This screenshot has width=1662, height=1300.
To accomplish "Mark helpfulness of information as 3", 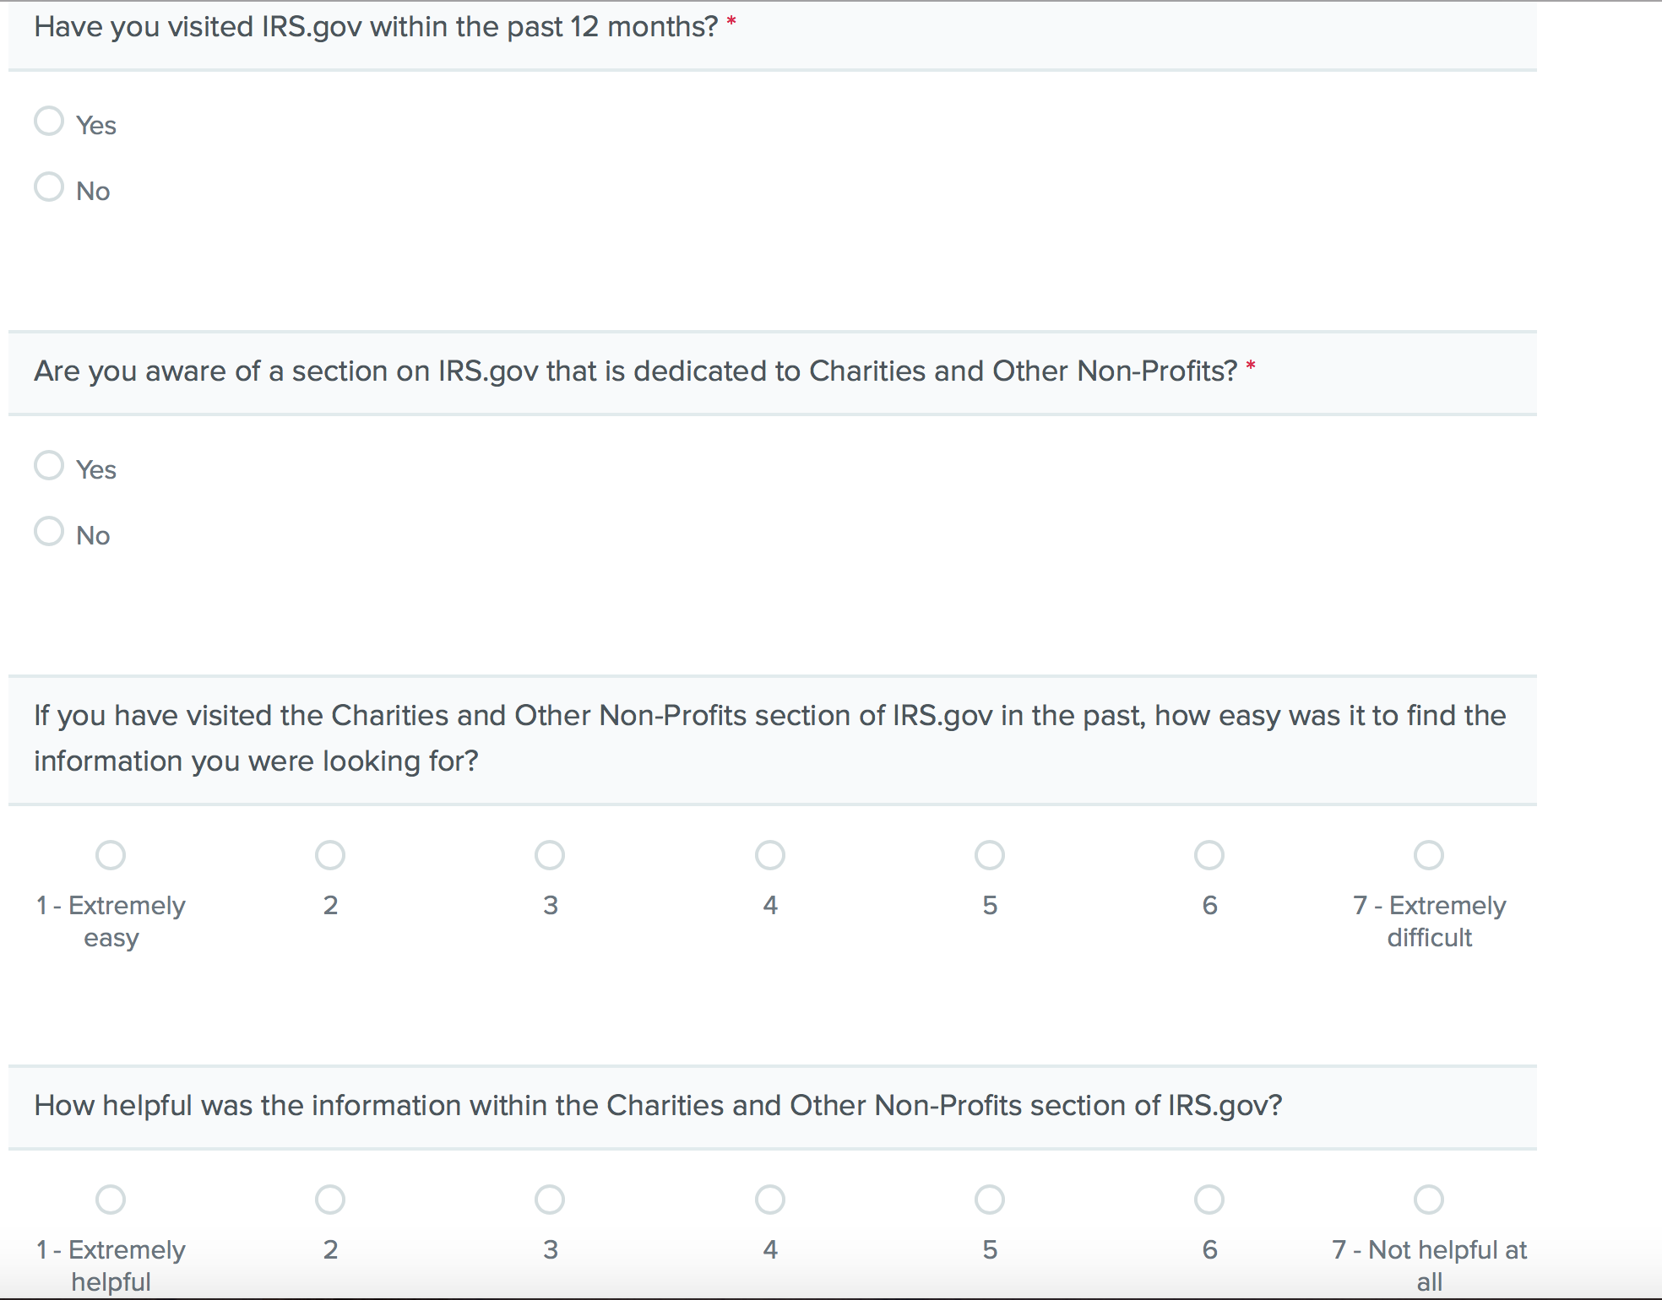I will 550,1200.
